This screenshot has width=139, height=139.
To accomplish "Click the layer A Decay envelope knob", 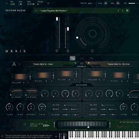I will [55, 93].
